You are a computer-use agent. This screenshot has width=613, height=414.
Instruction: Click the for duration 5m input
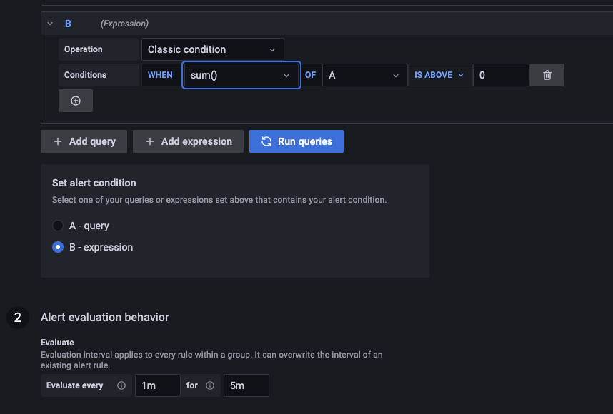pyautogui.click(x=246, y=385)
